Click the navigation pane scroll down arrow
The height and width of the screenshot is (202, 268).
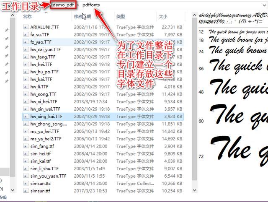point(13,190)
